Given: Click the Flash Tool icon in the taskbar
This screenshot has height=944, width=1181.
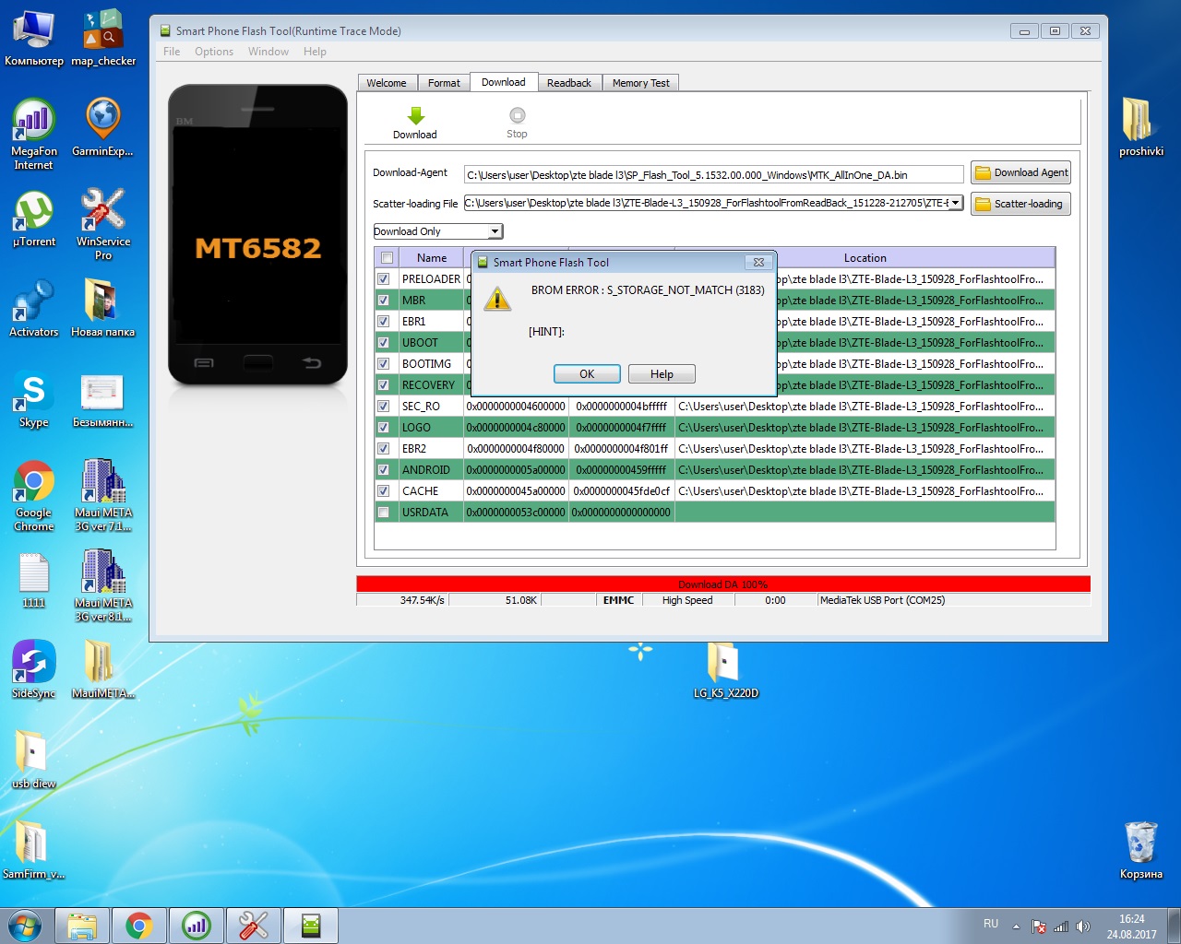Looking at the screenshot, I should click(x=311, y=926).
